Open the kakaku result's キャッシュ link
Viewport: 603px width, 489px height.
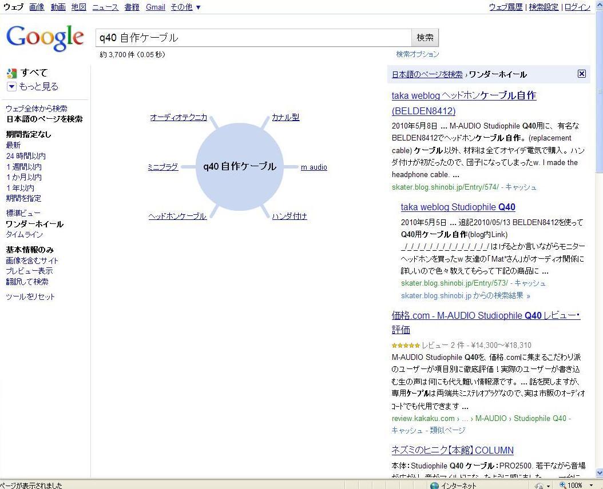[407, 430]
